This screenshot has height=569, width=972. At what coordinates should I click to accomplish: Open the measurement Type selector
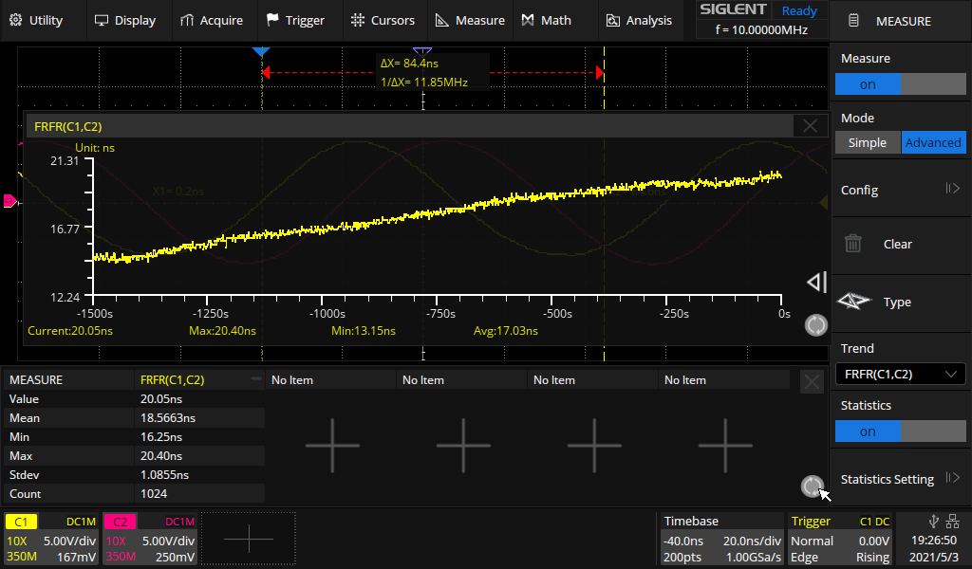(900, 303)
